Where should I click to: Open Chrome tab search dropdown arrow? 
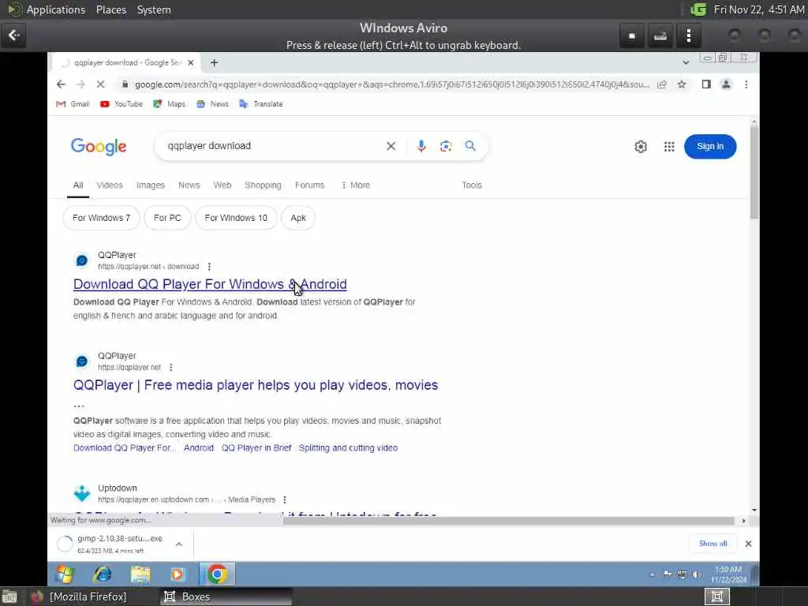(686, 62)
